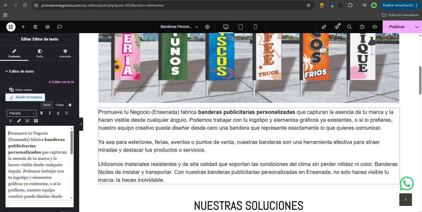Click Editar con la IA link

(61, 82)
